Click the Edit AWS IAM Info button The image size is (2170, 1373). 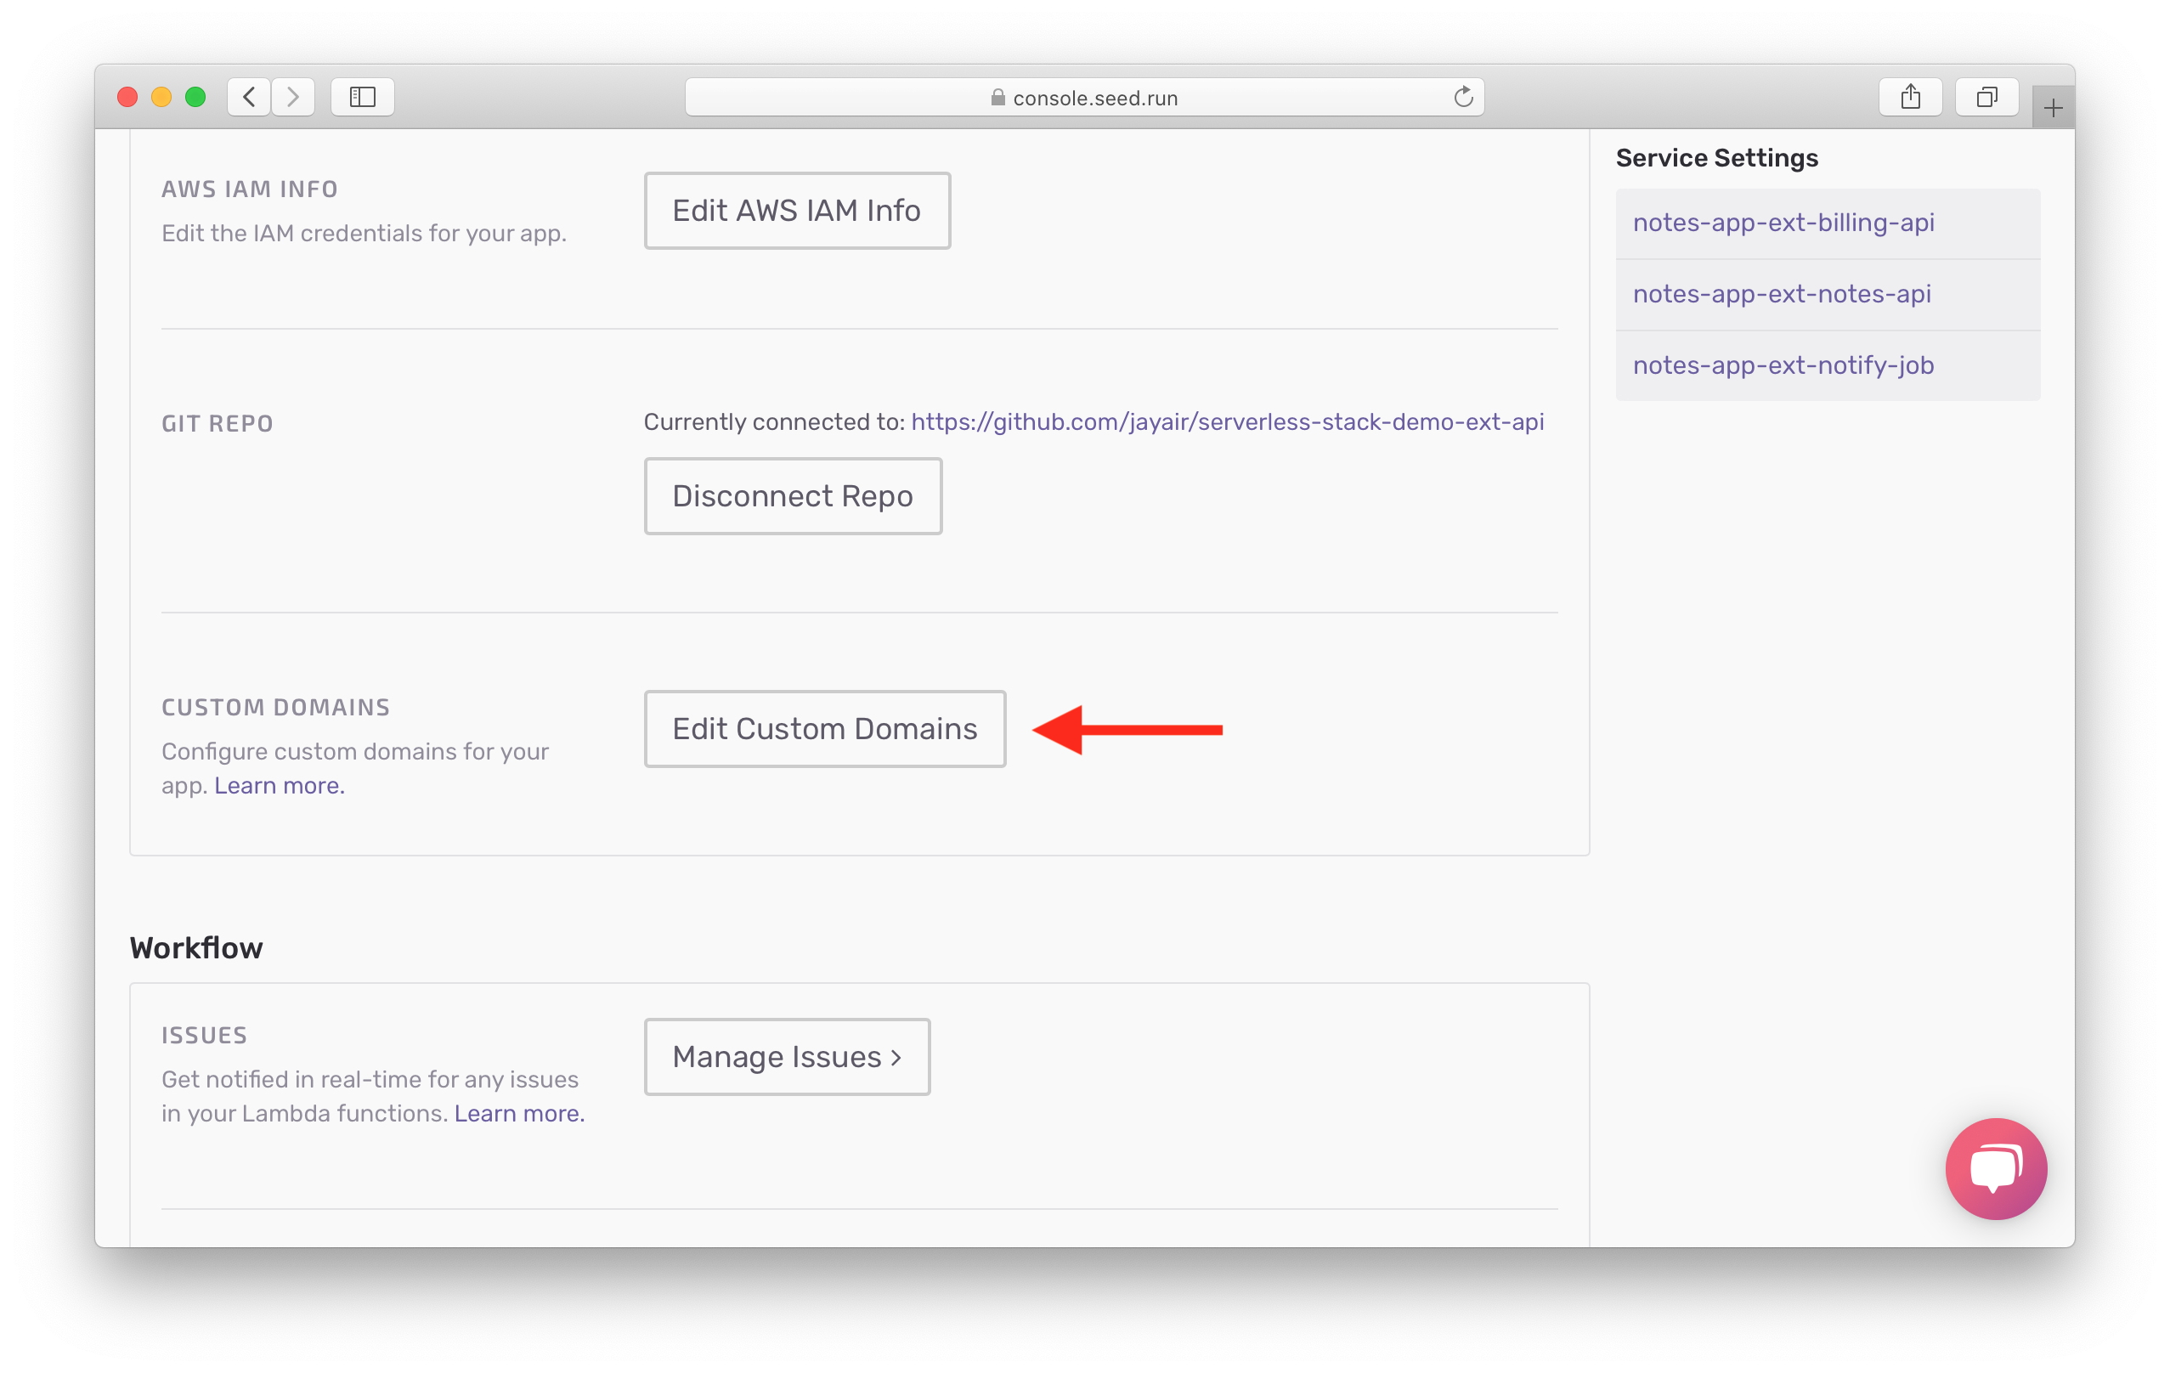pyautogui.click(x=797, y=211)
